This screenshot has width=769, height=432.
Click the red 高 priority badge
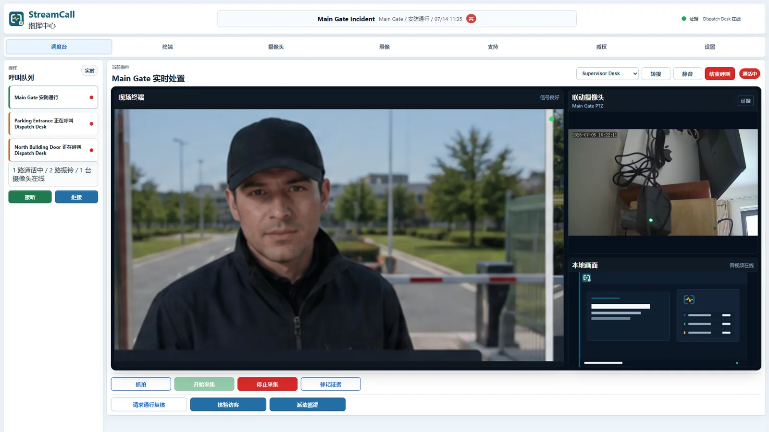click(471, 19)
